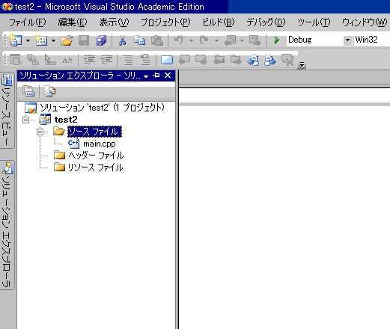
Task: Click the Save All icon
Action: [x=101, y=40]
